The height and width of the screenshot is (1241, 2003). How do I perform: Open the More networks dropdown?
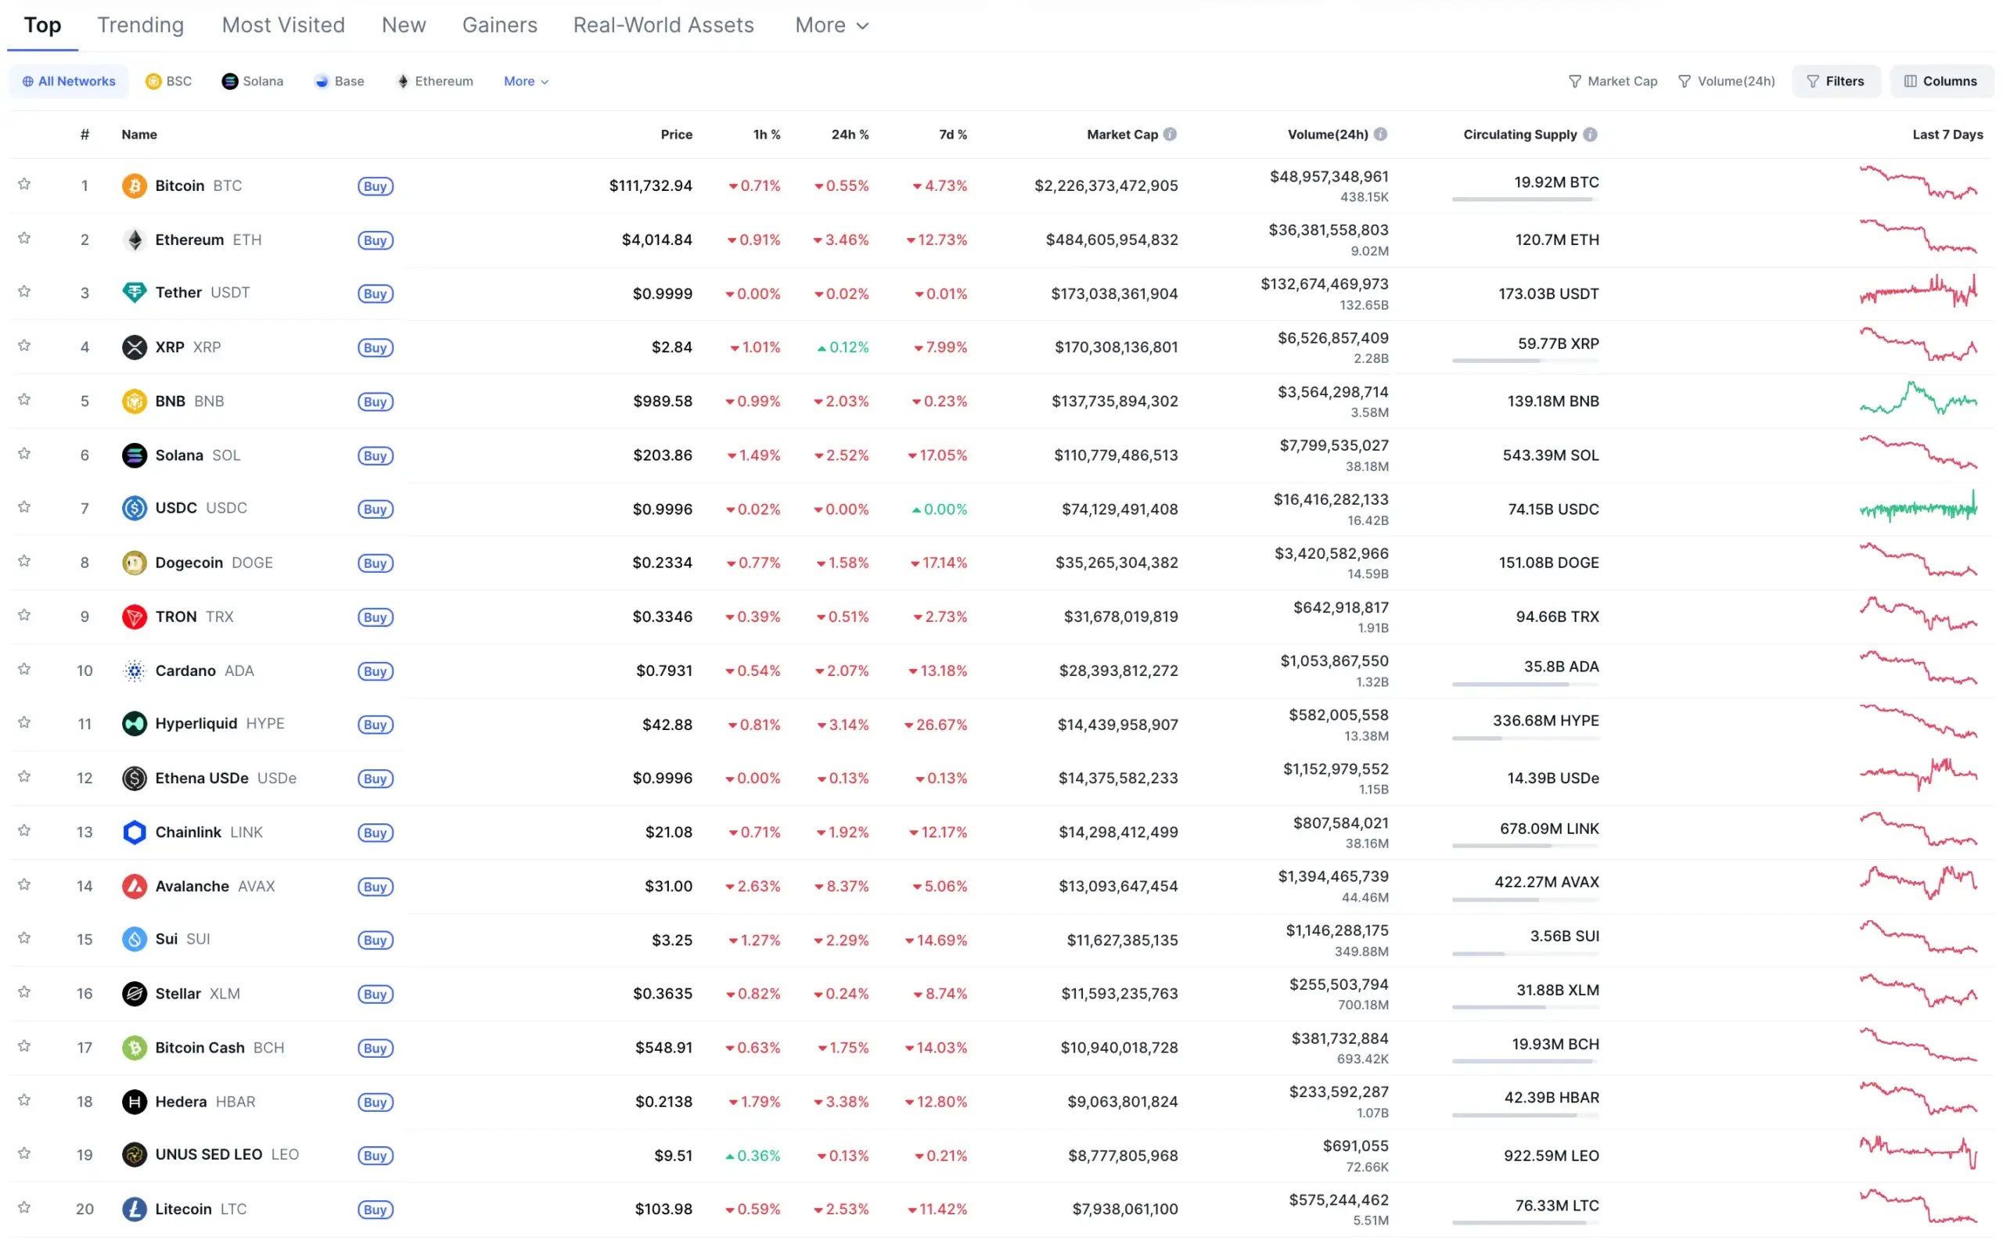[525, 81]
